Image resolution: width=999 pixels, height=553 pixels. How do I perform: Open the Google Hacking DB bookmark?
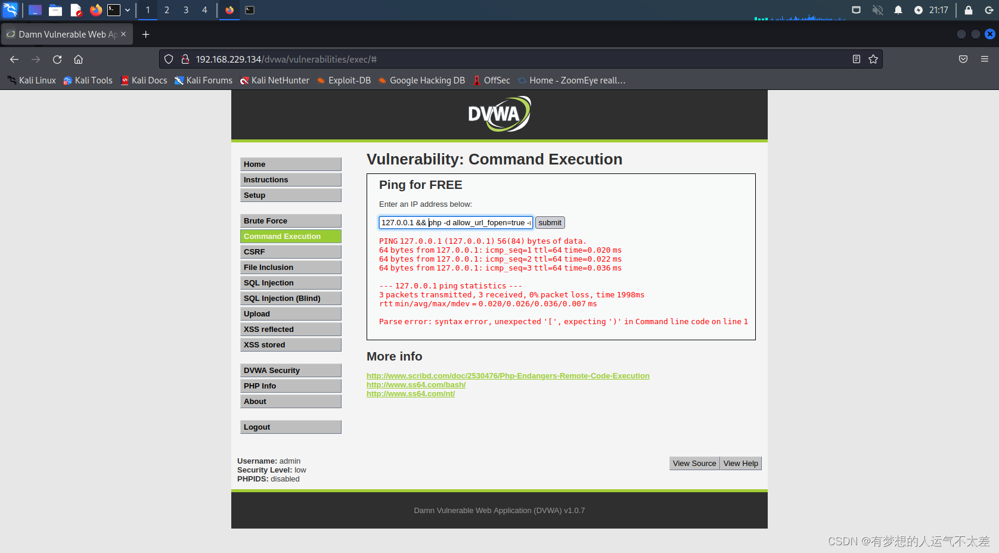421,80
